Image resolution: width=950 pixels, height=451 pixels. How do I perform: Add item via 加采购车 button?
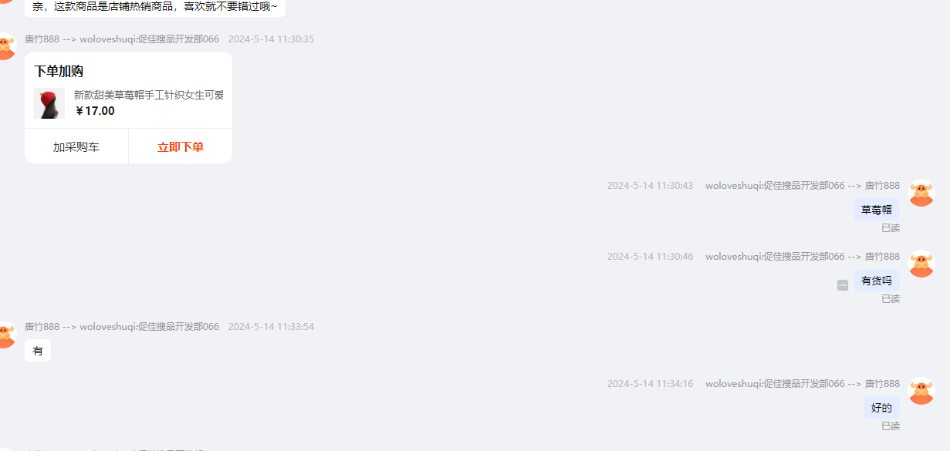[x=76, y=146]
